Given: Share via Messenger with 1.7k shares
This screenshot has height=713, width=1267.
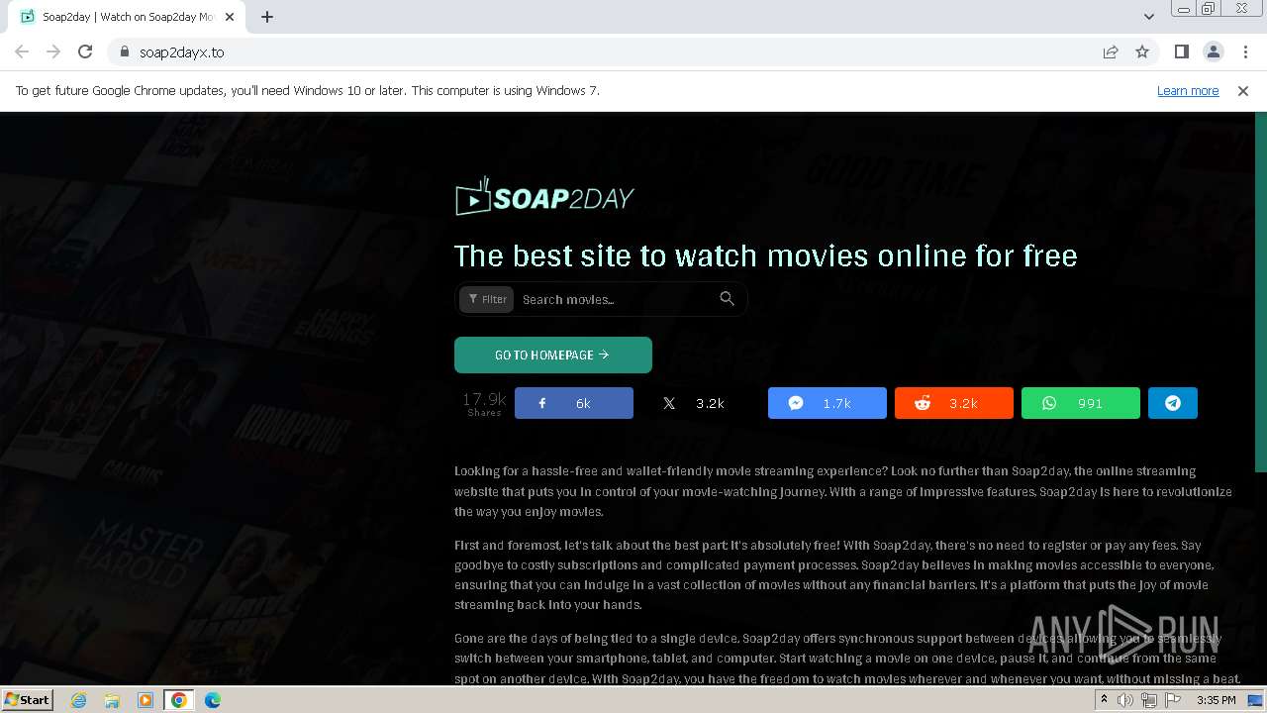Looking at the screenshot, I should 828,403.
